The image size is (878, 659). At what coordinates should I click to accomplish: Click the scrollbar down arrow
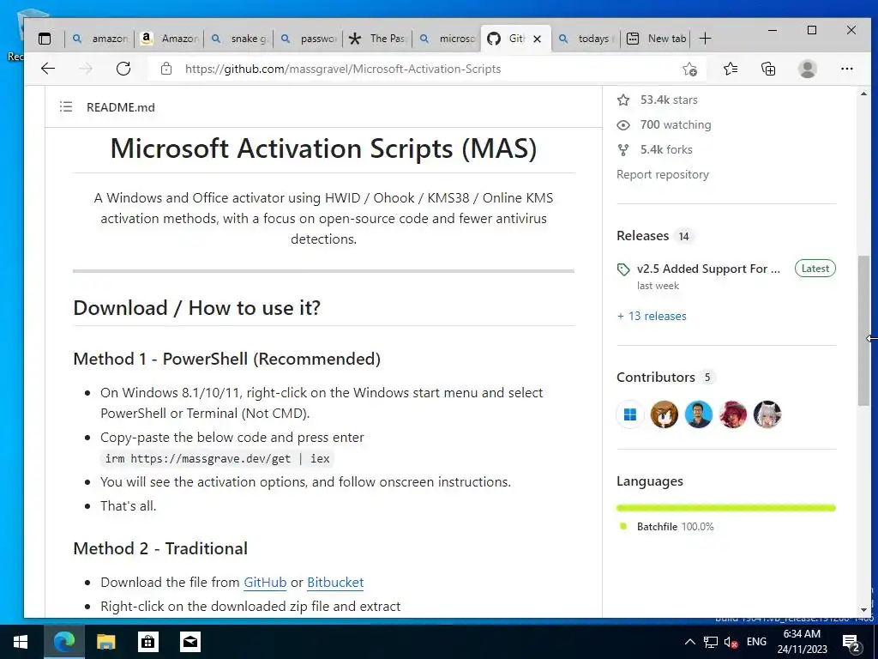point(863,610)
